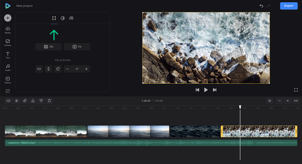Open the Media upload section

[8, 30]
